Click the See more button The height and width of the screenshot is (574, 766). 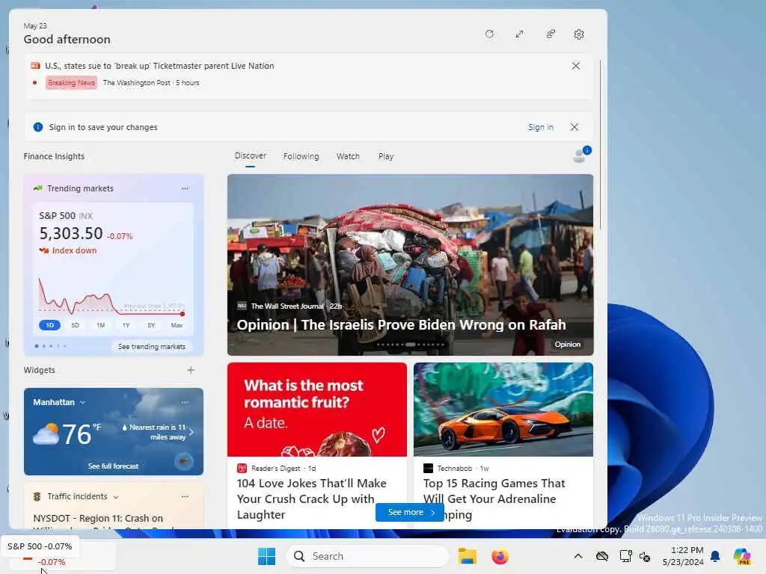(x=409, y=512)
